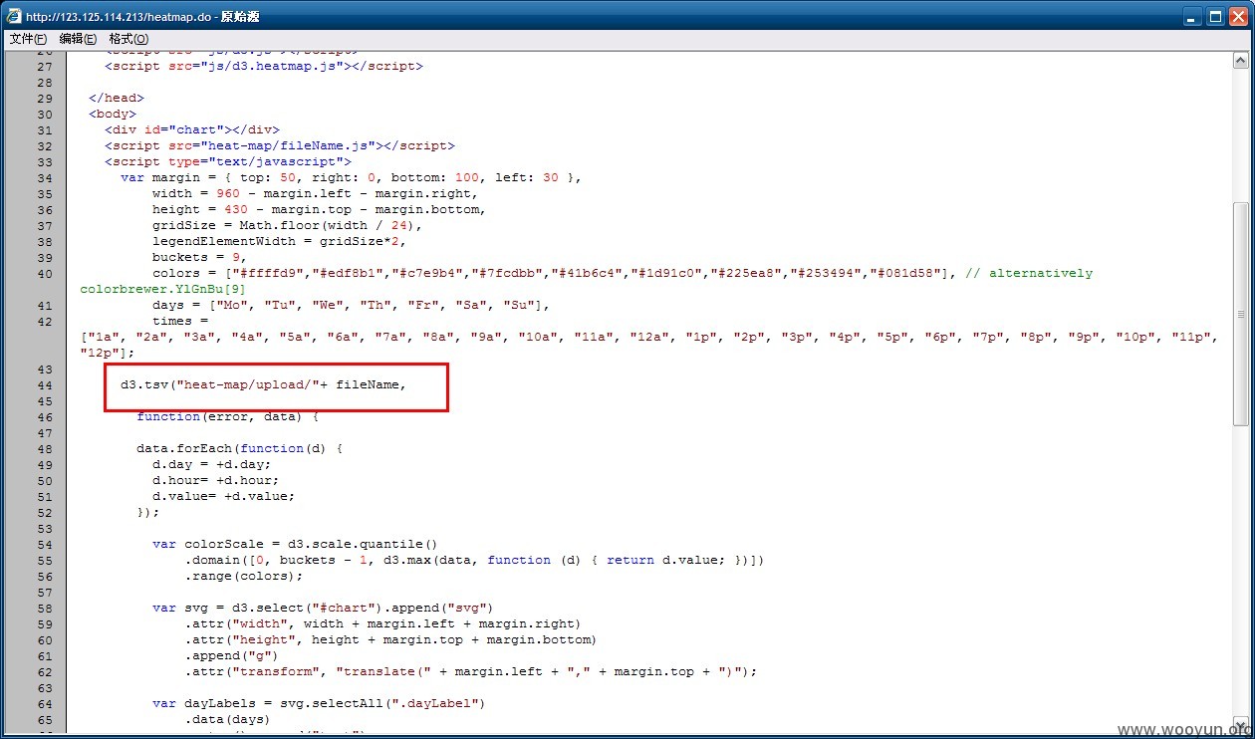This screenshot has height=739, width=1255.
Task: Click the var colorScale line
Action: click(x=295, y=544)
